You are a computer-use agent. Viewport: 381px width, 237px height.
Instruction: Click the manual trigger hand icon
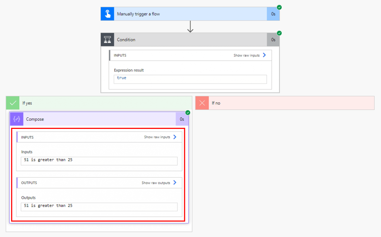[x=108, y=14]
